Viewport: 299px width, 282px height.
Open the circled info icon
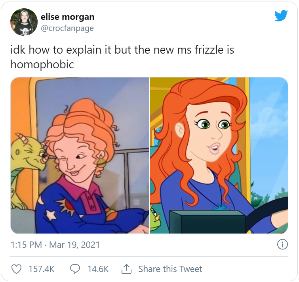282,245
